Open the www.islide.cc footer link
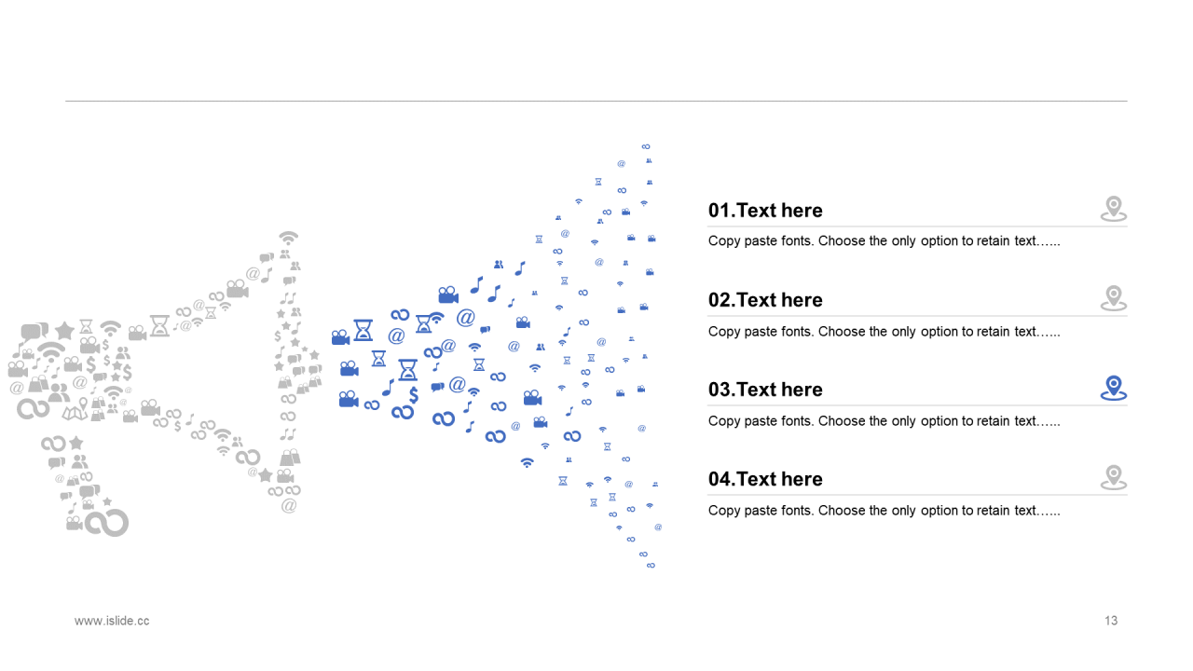Screen dimensions: 1193x671 point(112,621)
